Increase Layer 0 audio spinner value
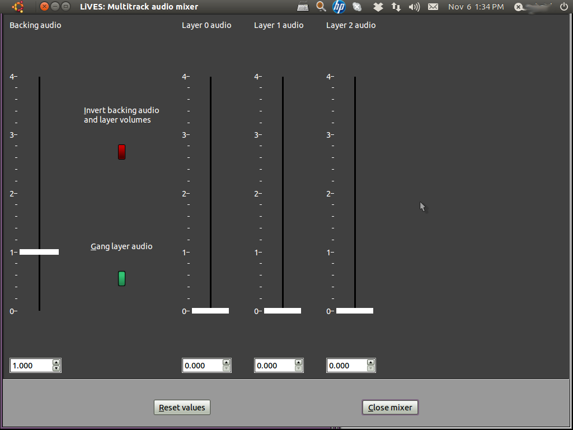 pyautogui.click(x=226, y=362)
